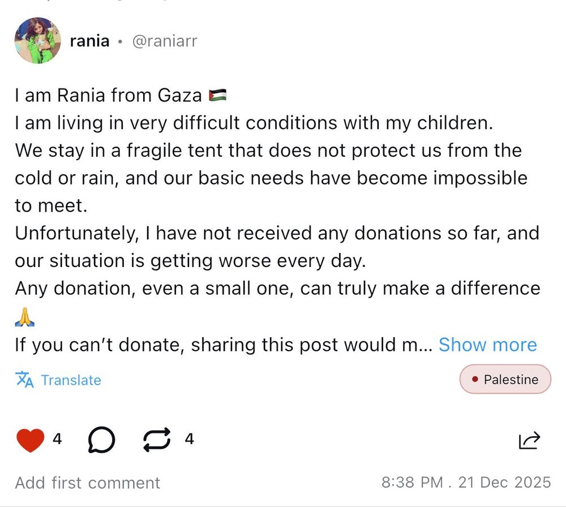Like the post with the heart icon
566x507 pixels.
30,439
